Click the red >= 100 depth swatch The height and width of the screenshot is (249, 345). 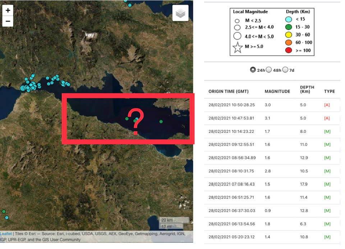click(289, 50)
